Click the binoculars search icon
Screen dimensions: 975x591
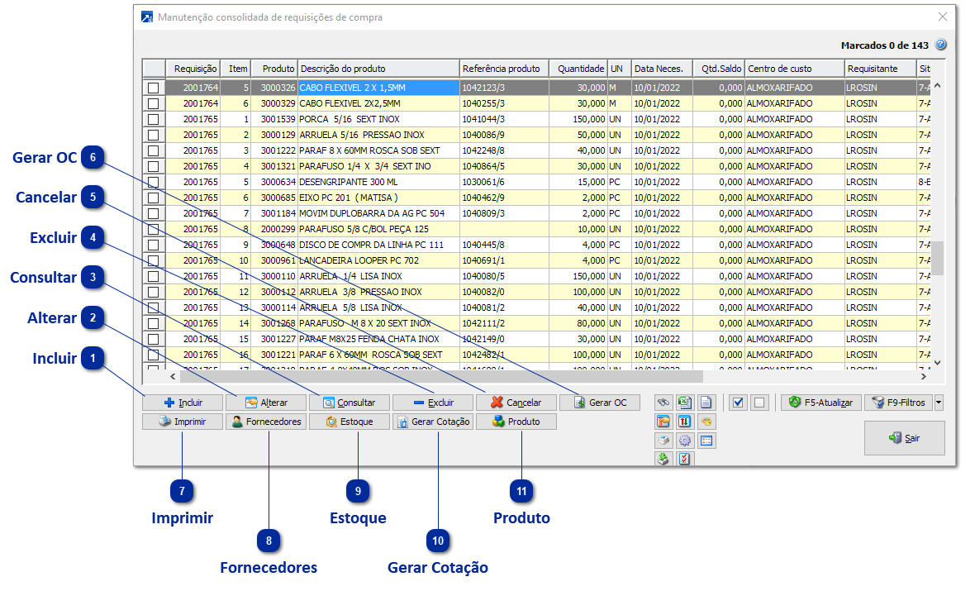tap(663, 403)
